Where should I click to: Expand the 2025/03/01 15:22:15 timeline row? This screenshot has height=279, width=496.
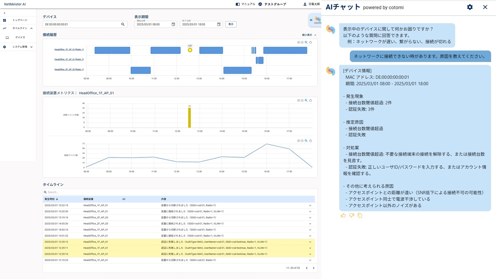point(310,205)
